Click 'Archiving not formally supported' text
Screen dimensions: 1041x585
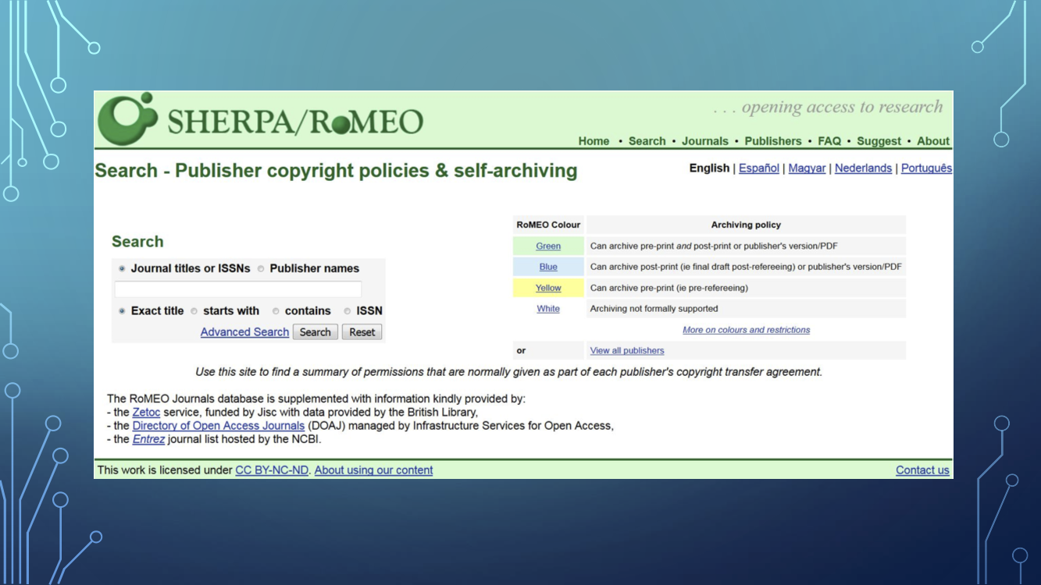[x=654, y=309]
